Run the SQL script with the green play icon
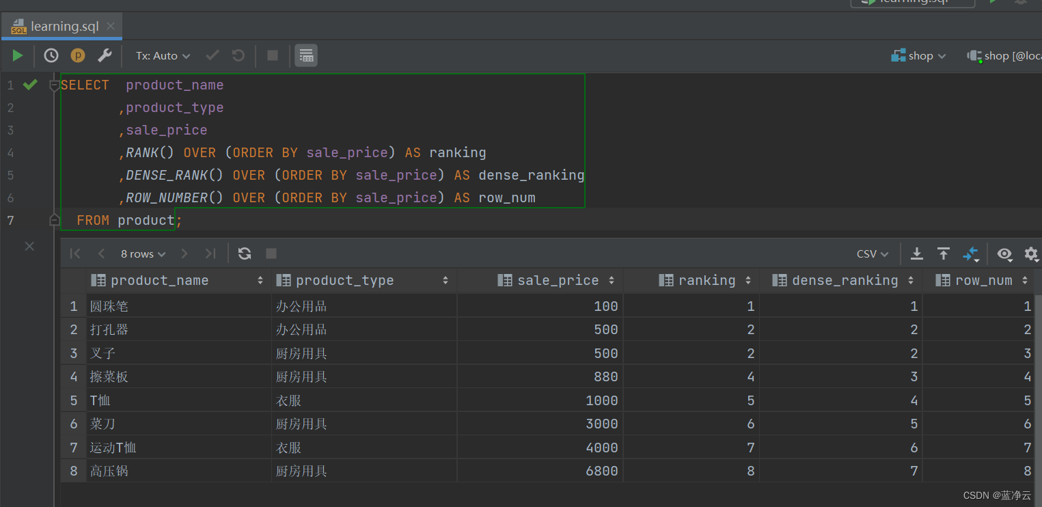 pos(17,55)
